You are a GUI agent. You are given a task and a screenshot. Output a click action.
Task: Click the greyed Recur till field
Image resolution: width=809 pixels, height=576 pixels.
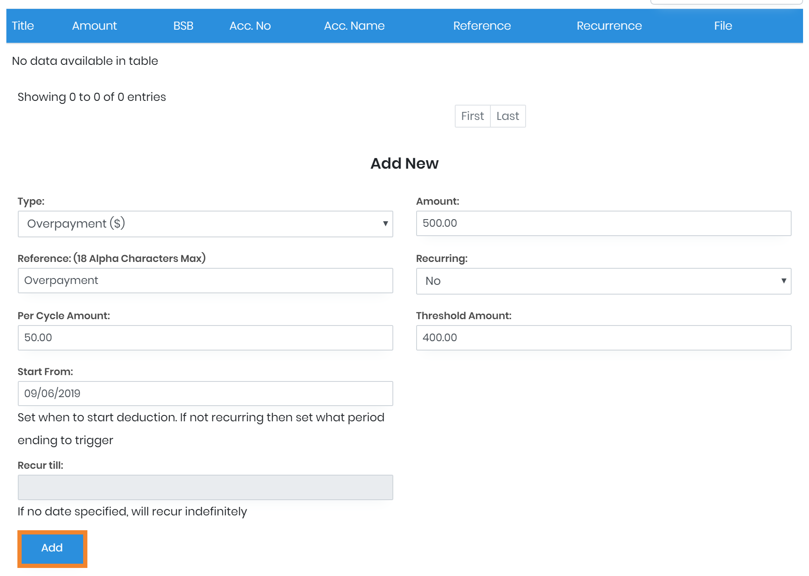(205, 487)
